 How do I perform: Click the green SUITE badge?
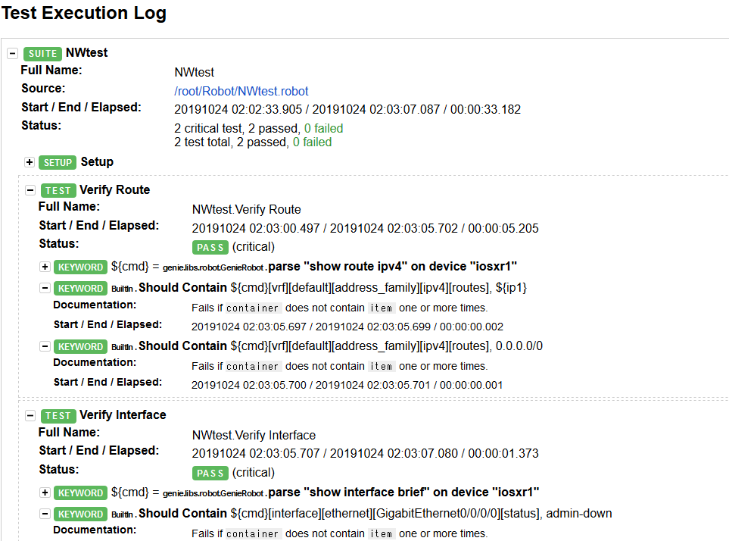click(43, 54)
